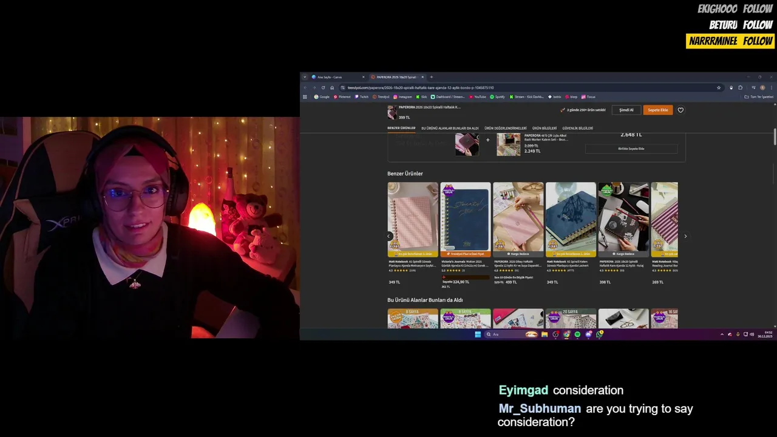The image size is (777, 437).
Task: Bookmark this page with star icon
Action: point(719,87)
